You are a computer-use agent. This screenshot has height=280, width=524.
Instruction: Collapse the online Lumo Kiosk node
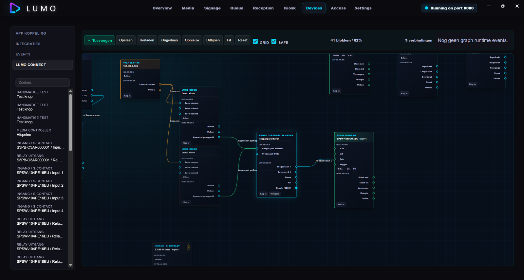[186, 143]
